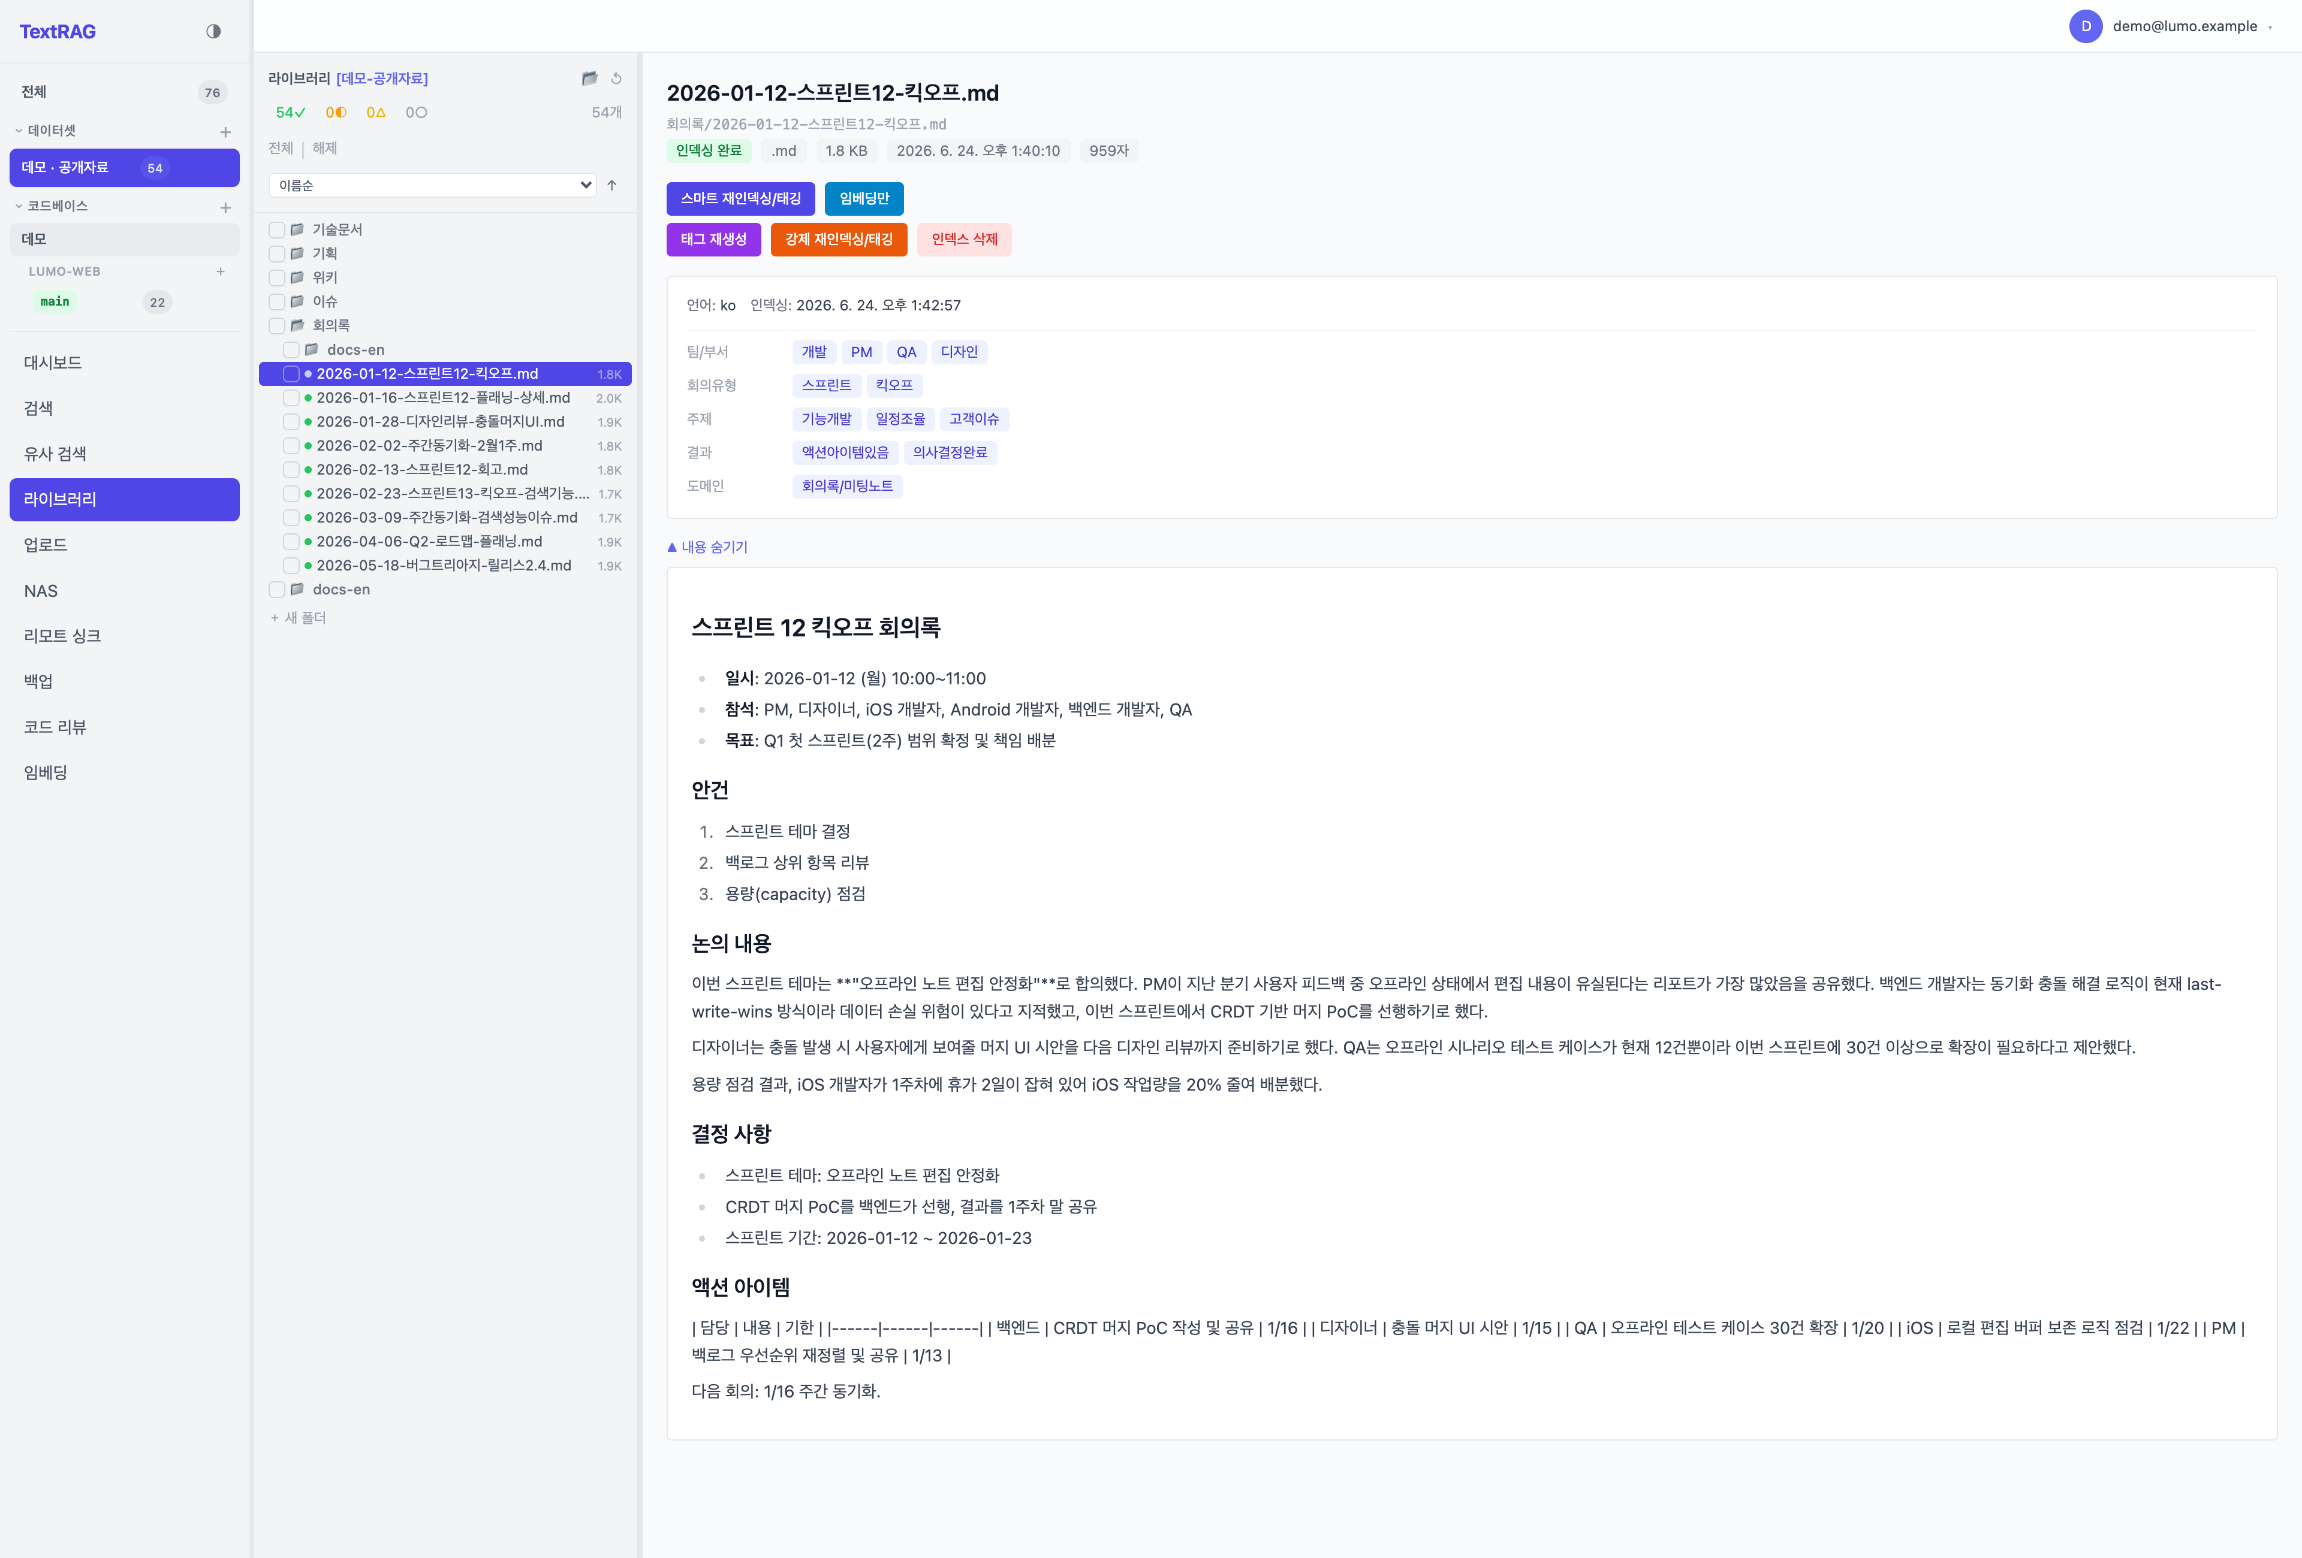The height and width of the screenshot is (1558, 2302).
Task: Check the bottom-level docs-en folder checkbox
Action: (278, 589)
